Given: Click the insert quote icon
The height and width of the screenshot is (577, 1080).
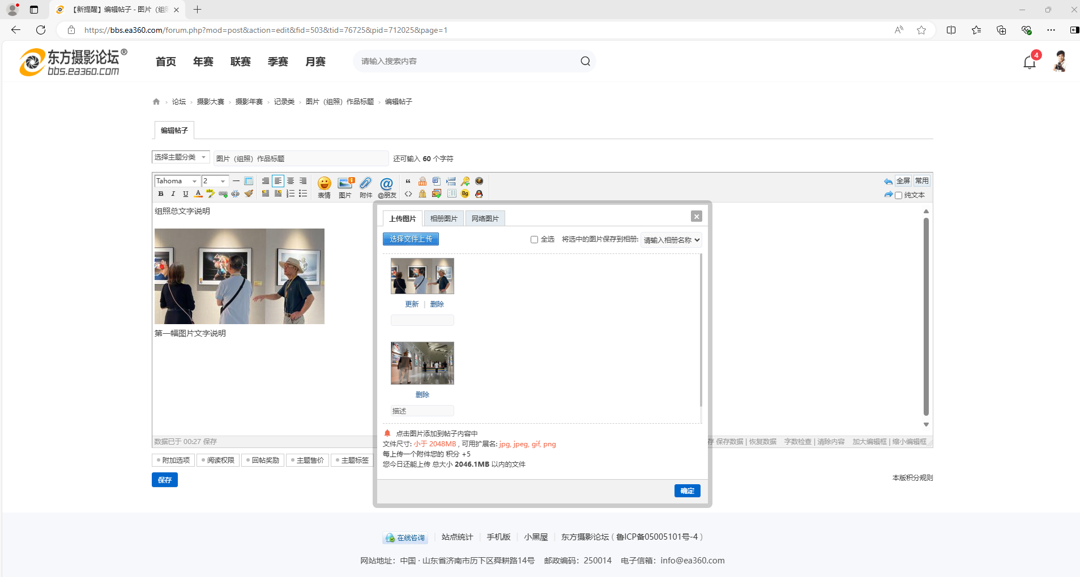Looking at the screenshot, I should 408,182.
